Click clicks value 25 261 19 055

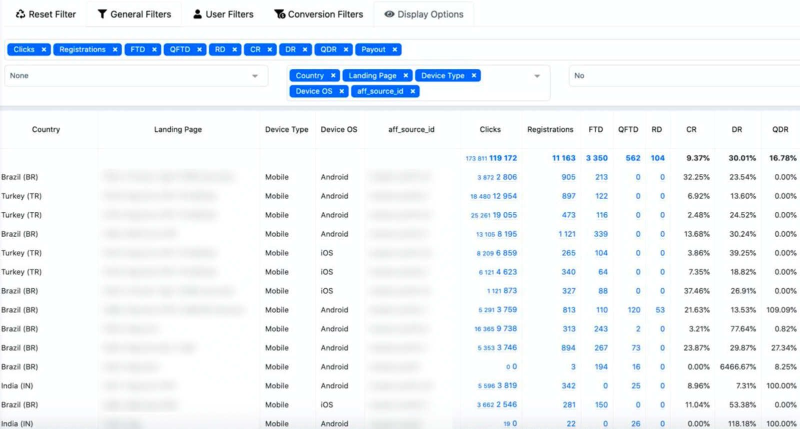click(493, 215)
